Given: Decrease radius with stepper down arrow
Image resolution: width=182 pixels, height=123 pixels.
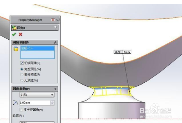Looking at the screenshot, I should [52, 104].
